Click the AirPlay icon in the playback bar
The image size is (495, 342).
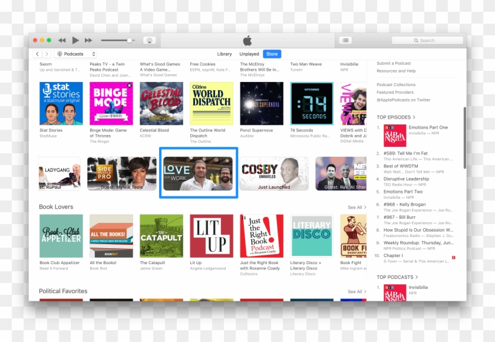click(150, 40)
